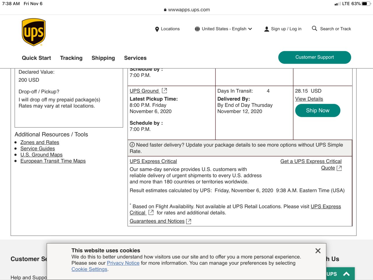Open Cookie Settings link
This screenshot has width=373, height=280.
click(89, 269)
